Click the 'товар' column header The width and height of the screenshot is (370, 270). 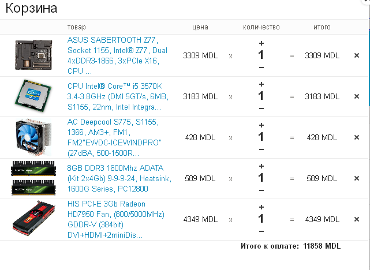point(77,27)
